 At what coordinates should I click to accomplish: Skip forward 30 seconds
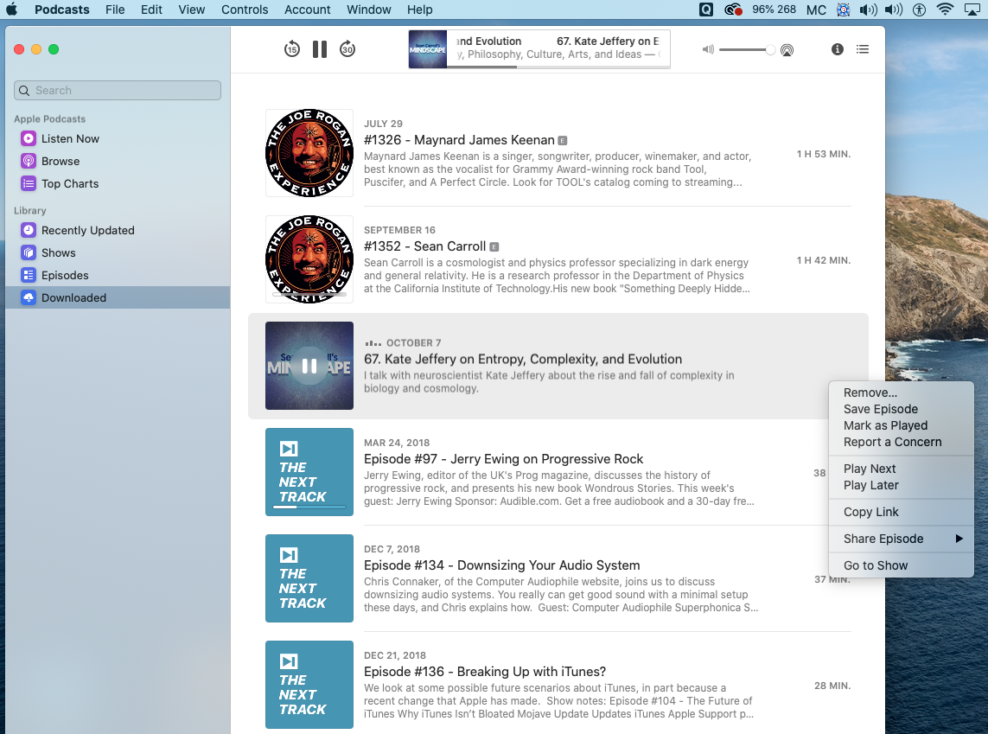click(x=347, y=49)
